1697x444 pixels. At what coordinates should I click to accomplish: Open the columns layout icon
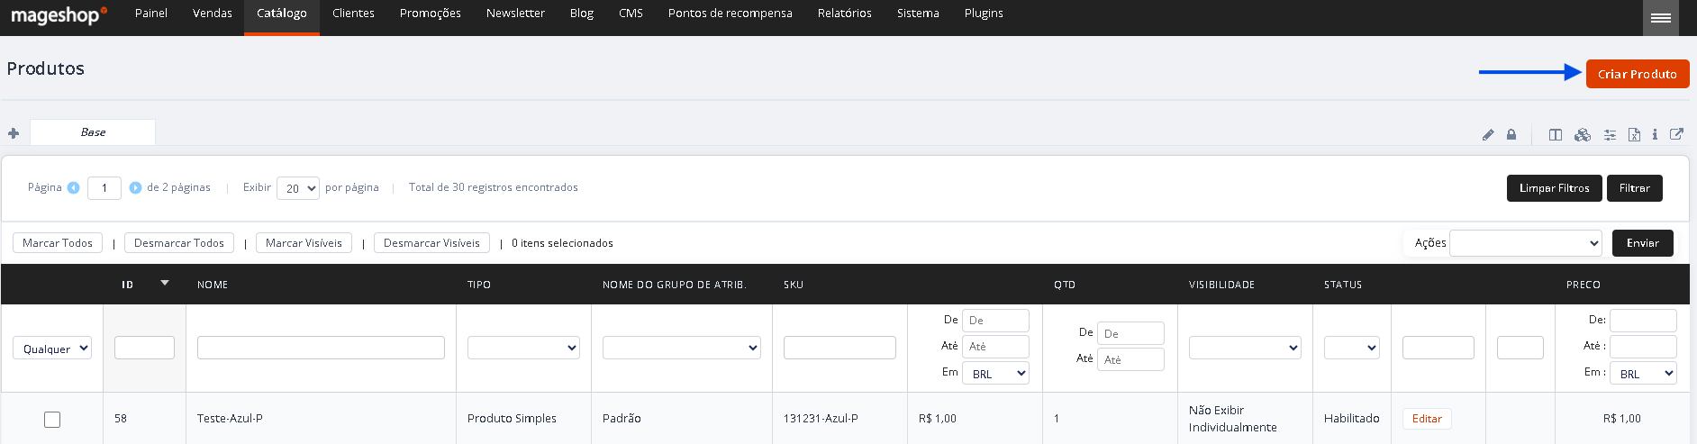pyautogui.click(x=1556, y=135)
